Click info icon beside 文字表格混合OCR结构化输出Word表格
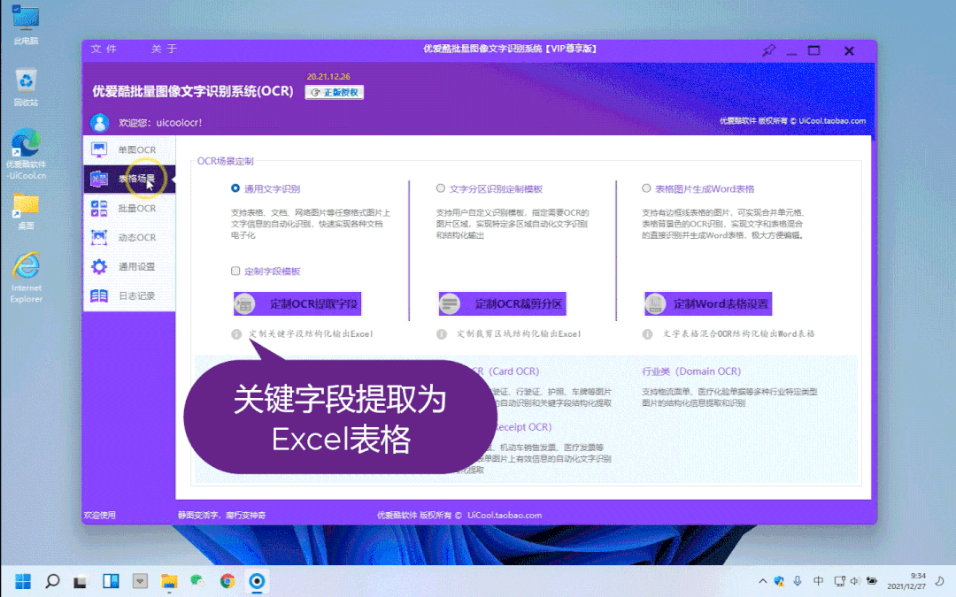Viewport: 956px width, 597px height. point(647,333)
